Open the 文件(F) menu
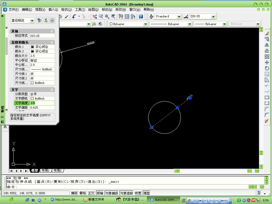This screenshot has height=204, width=272. click(x=14, y=10)
